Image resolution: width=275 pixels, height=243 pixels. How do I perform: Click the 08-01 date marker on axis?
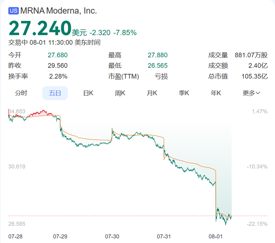pyautogui.click(x=216, y=236)
